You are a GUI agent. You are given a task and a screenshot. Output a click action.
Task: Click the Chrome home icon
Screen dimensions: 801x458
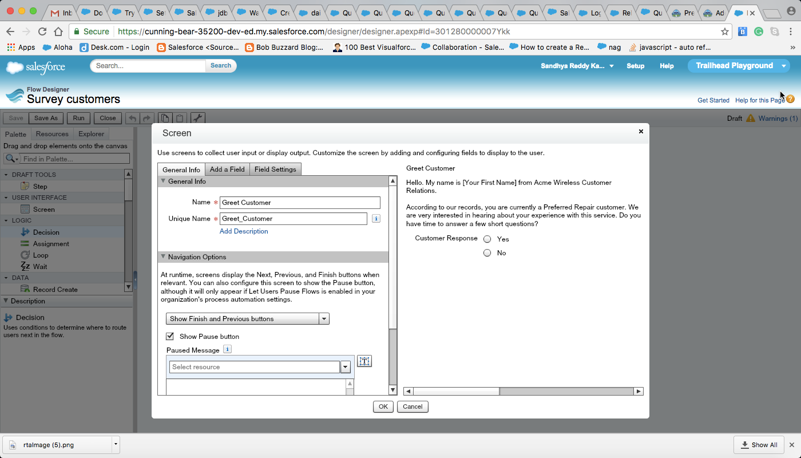pyautogui.click(x=58, y=31)
